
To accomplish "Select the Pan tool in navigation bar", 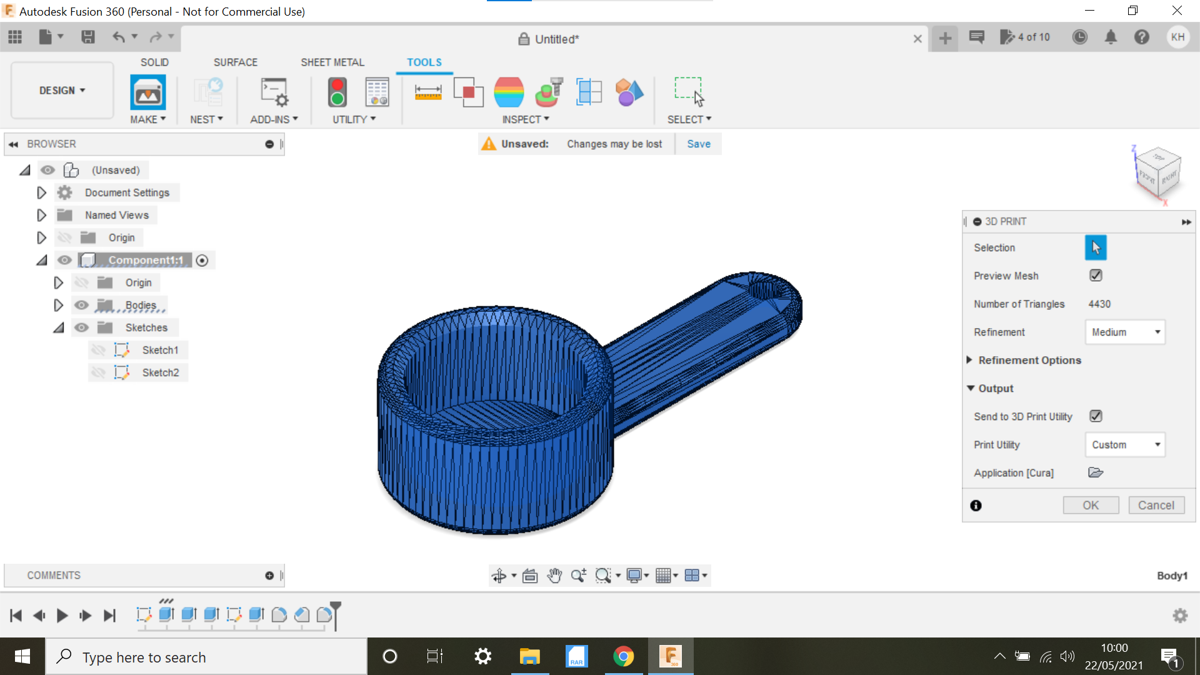I will pos(554,576).
